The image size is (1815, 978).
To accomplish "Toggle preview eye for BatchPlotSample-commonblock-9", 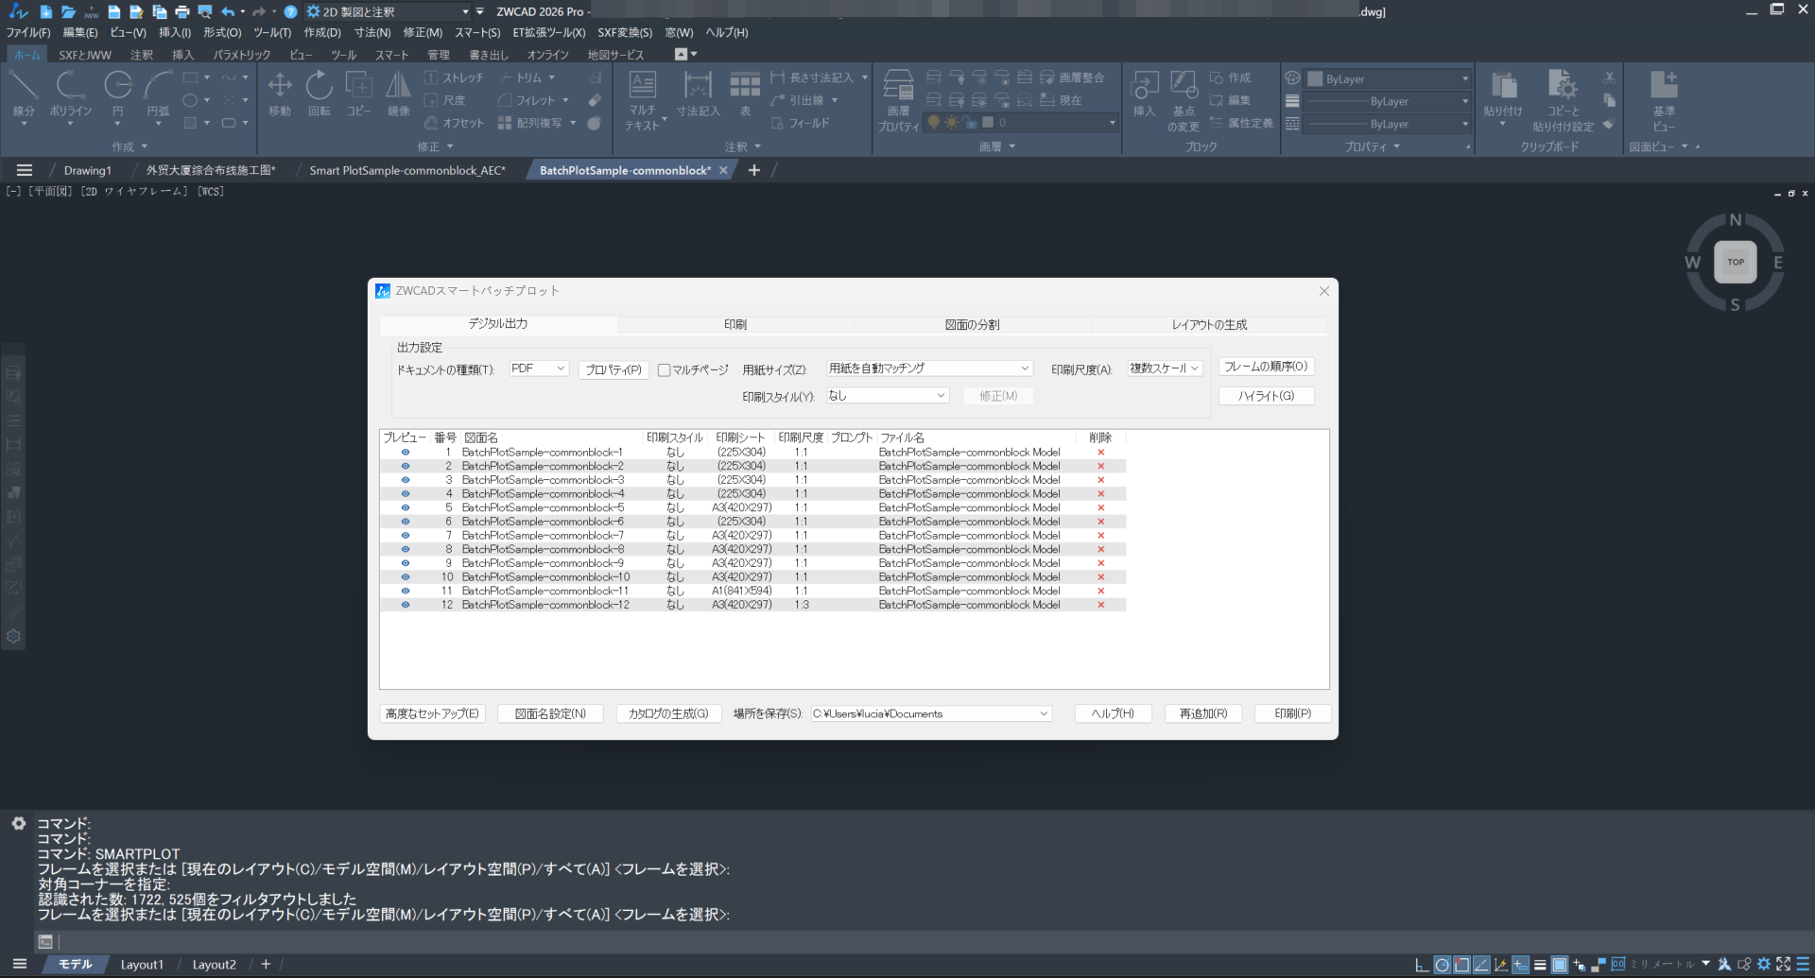I will click(406, 563).
